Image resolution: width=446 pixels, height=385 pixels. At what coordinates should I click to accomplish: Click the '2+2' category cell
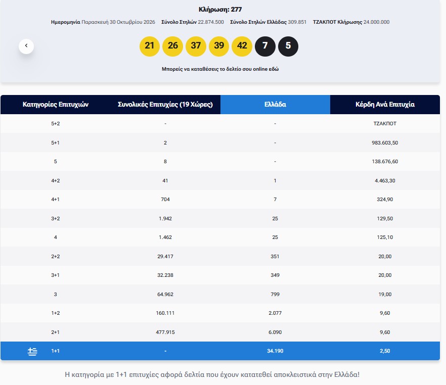(56, 256)
